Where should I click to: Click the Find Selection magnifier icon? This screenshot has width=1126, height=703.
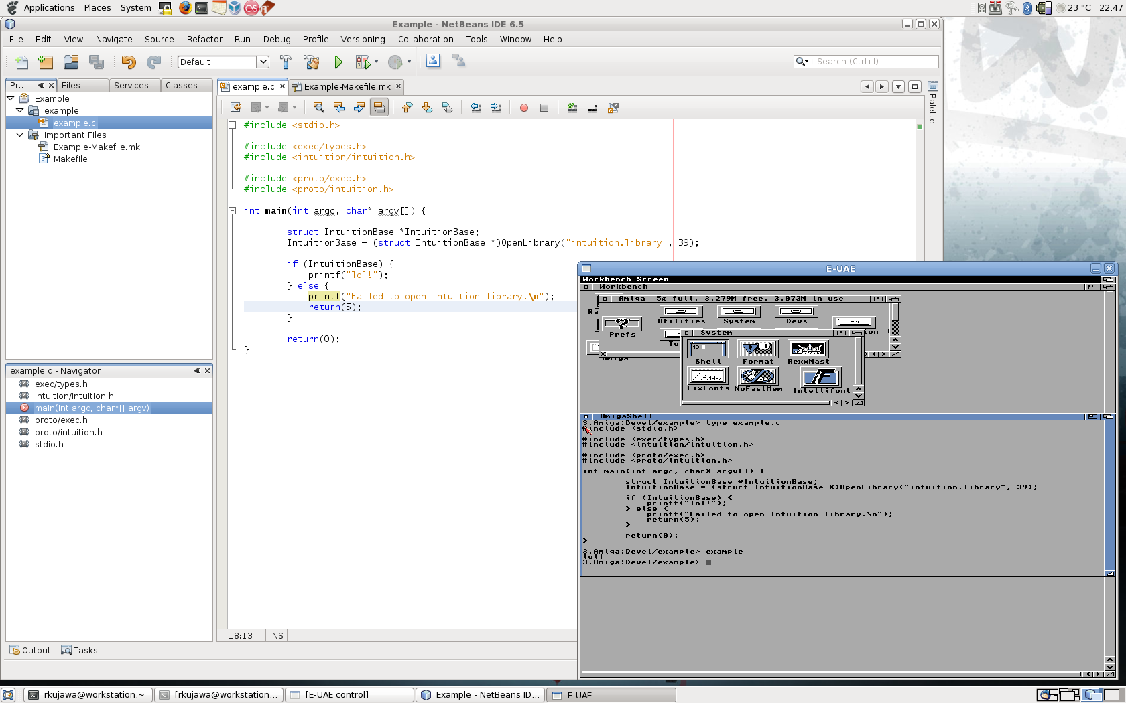(319, 108)
